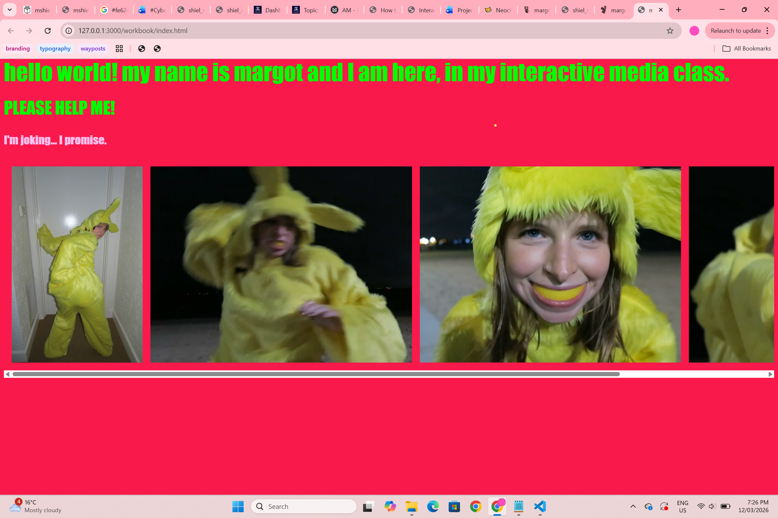Viewport: 778px width, 518px height.
Task: View site information icon in address bar
Action: point(69,31)
